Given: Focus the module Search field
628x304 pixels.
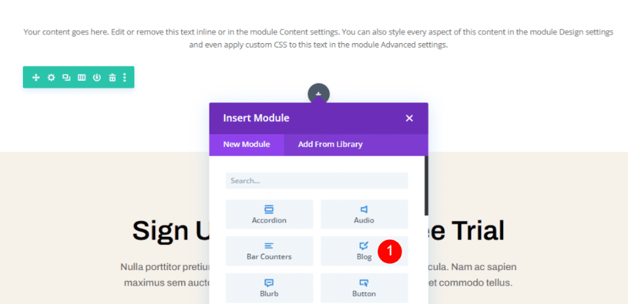Looking at the screenshot, I should pyautogui.click(x=317, y=181).
